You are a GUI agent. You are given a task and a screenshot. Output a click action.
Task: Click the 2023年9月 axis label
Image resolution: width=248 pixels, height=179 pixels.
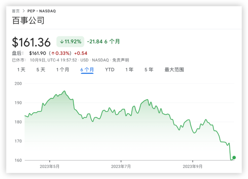[193, 167]
